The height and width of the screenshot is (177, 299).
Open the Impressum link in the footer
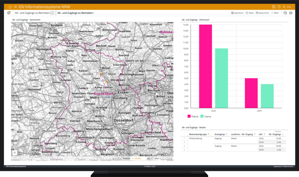278,167
